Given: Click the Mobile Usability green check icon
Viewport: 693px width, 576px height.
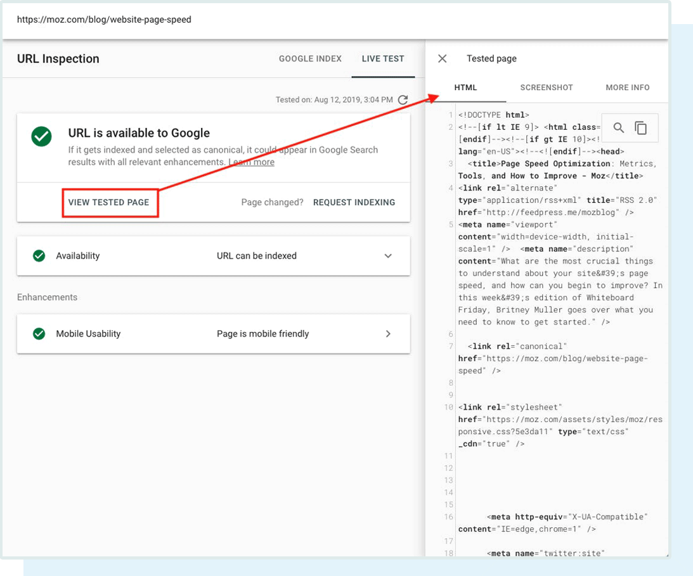Looking at the screenshot, I should click(39, 334).
